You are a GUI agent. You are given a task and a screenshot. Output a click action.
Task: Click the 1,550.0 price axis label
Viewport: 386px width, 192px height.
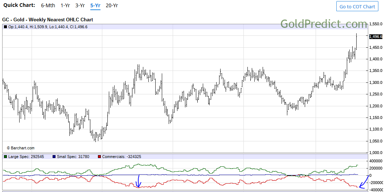point(376,24)
